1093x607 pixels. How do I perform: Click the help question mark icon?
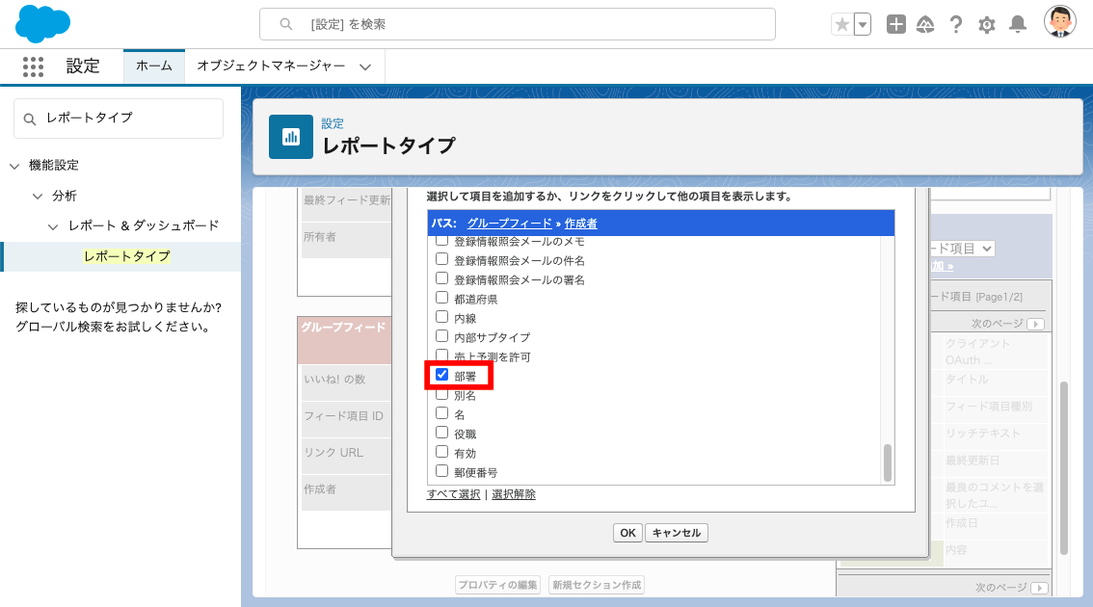point(956,25)
